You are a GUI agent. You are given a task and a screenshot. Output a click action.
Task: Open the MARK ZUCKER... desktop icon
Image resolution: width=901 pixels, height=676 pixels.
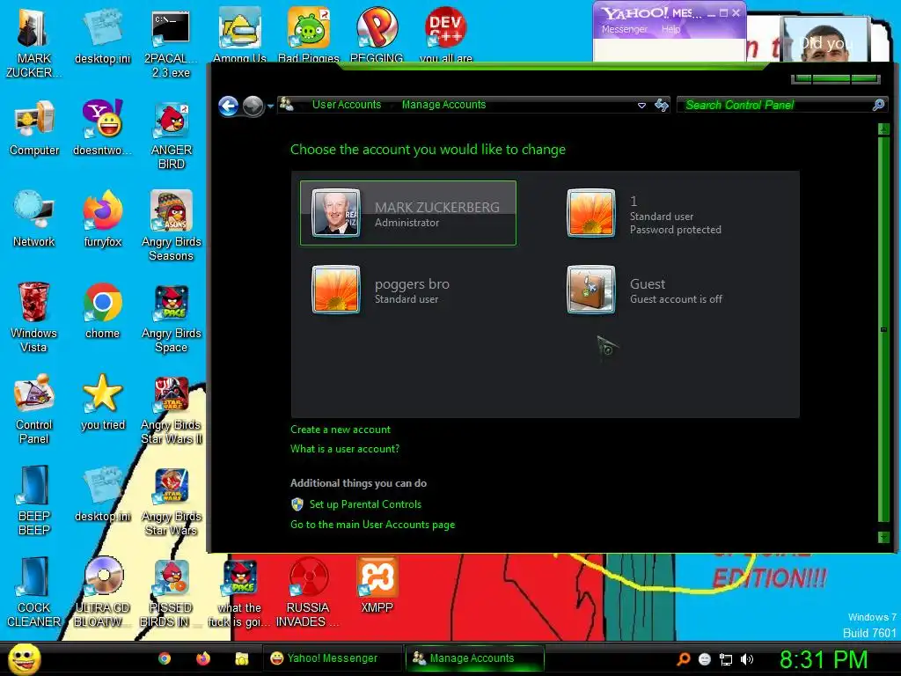click(x=34, y=43)
